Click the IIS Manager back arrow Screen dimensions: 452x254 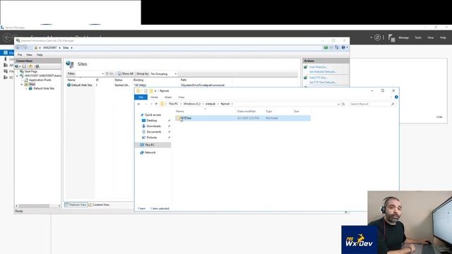pos(18,48)
